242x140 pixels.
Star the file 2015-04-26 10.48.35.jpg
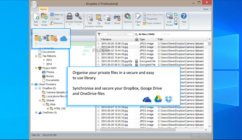click(x=98, y=44)
